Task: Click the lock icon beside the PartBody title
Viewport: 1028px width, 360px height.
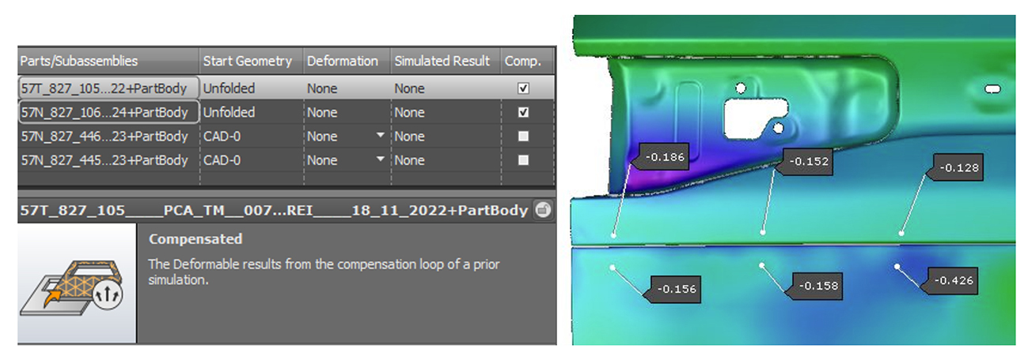Action: [x=542, y=210]
